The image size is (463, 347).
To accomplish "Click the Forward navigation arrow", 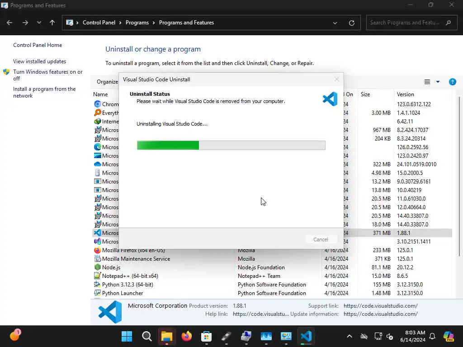I will pos(25,23).
